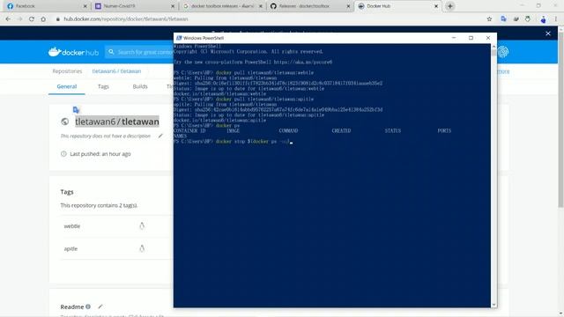Click the translate icon above repository name

tap(76, 110)
